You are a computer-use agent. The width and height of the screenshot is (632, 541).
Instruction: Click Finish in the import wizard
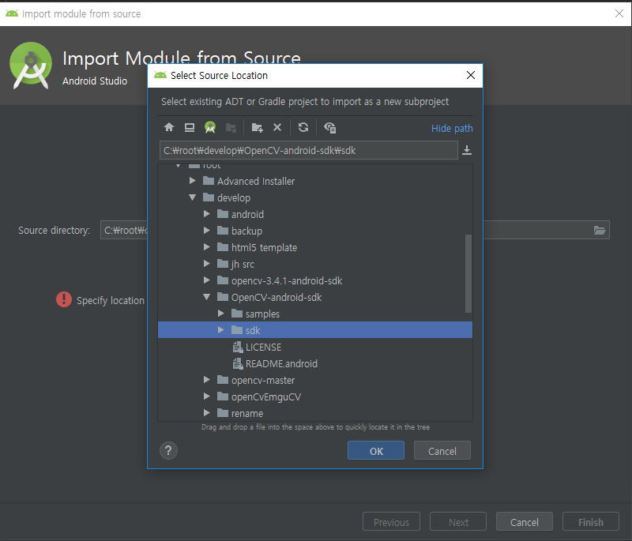pyautogui.click(x=591, y=522)
